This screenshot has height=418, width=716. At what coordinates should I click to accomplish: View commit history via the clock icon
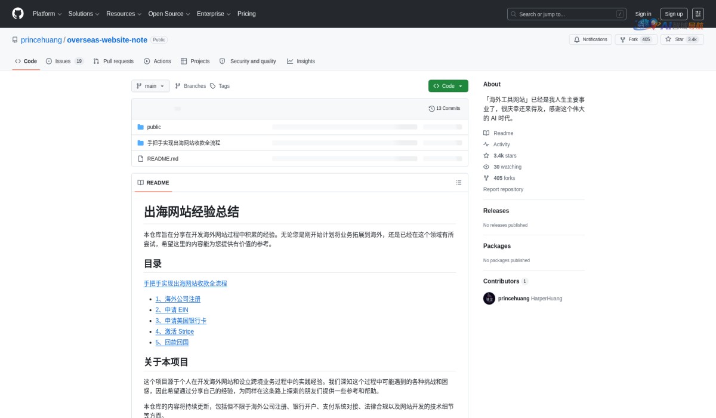[x=431, y=108]
